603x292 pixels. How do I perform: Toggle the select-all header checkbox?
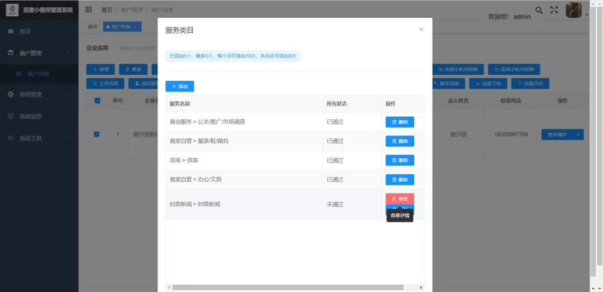click(97, 100)
